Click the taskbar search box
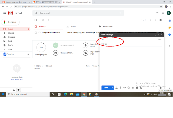This screenshot has width=173, height=118. [28, 94]
